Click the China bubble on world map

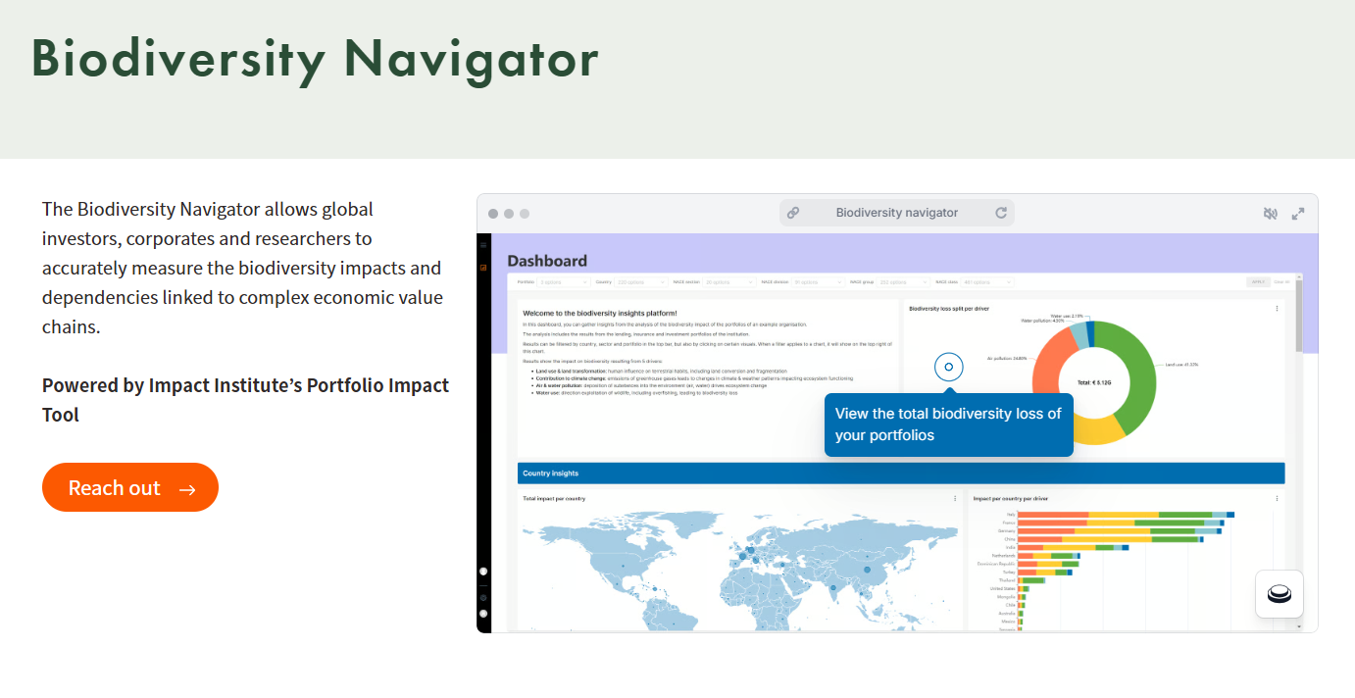tap(867, 570)
